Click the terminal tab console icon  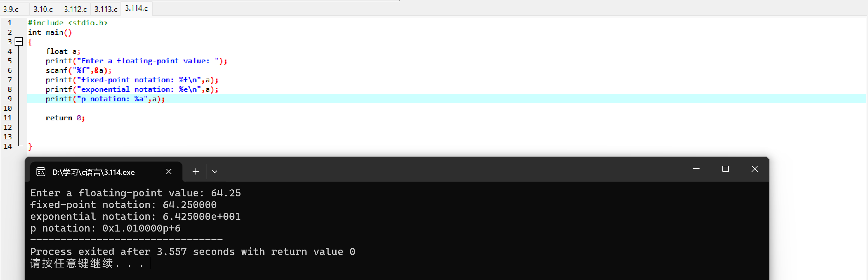(x=41, y=172)
